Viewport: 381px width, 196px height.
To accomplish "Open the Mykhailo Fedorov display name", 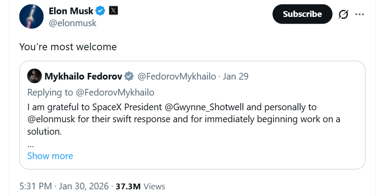I will click(x=83, y=76).
